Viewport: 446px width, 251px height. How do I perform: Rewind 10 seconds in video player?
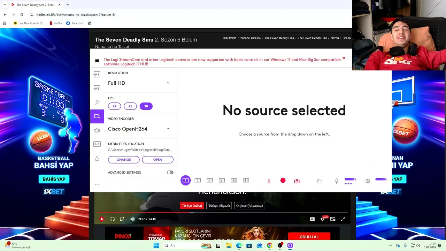[x=112, y=219]
